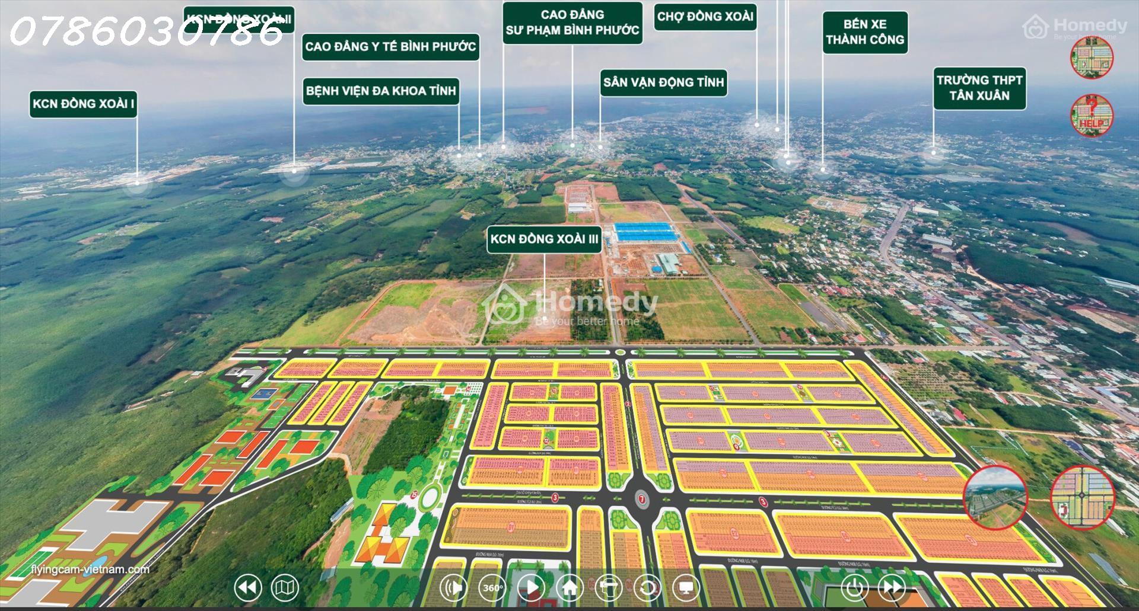Viewport: 1139px width, 611px height.
Task: Skip to next scene with fast-forward
Action: pos(892,588)
